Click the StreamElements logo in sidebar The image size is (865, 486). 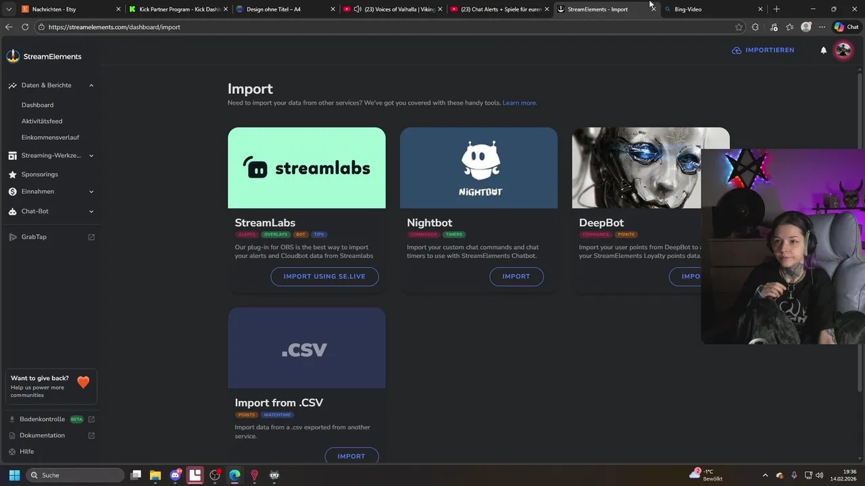44,56
